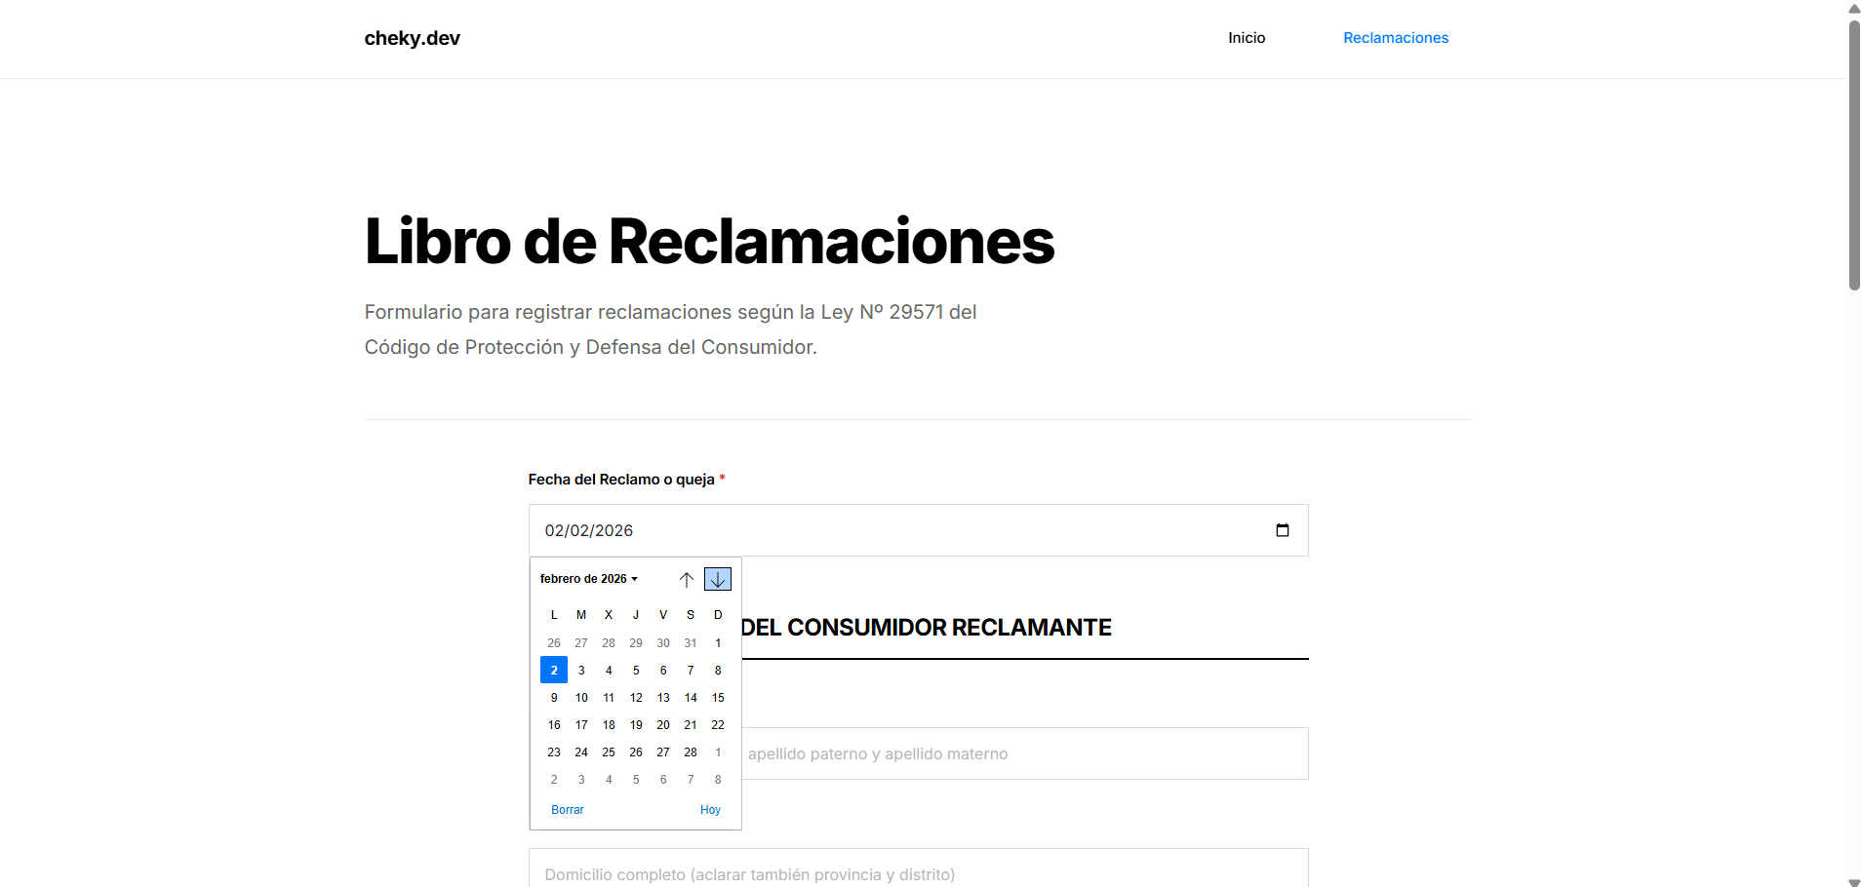Navigate to 'Inicio' in the navbar
Viewport: 1861px width, 887px height.
1247,38
